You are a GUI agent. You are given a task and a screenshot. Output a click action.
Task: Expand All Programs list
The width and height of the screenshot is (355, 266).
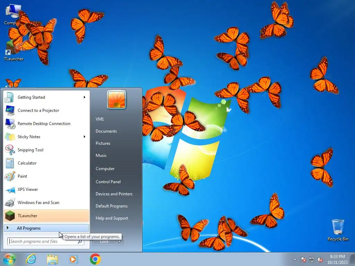coord(46,228)
